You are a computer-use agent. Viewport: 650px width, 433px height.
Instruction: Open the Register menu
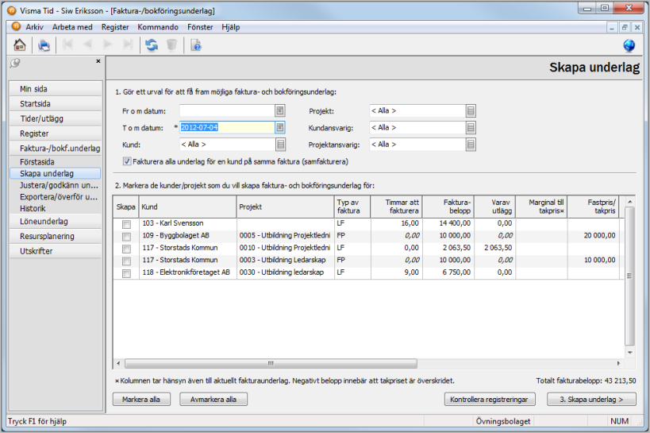[x=115, y=27]
